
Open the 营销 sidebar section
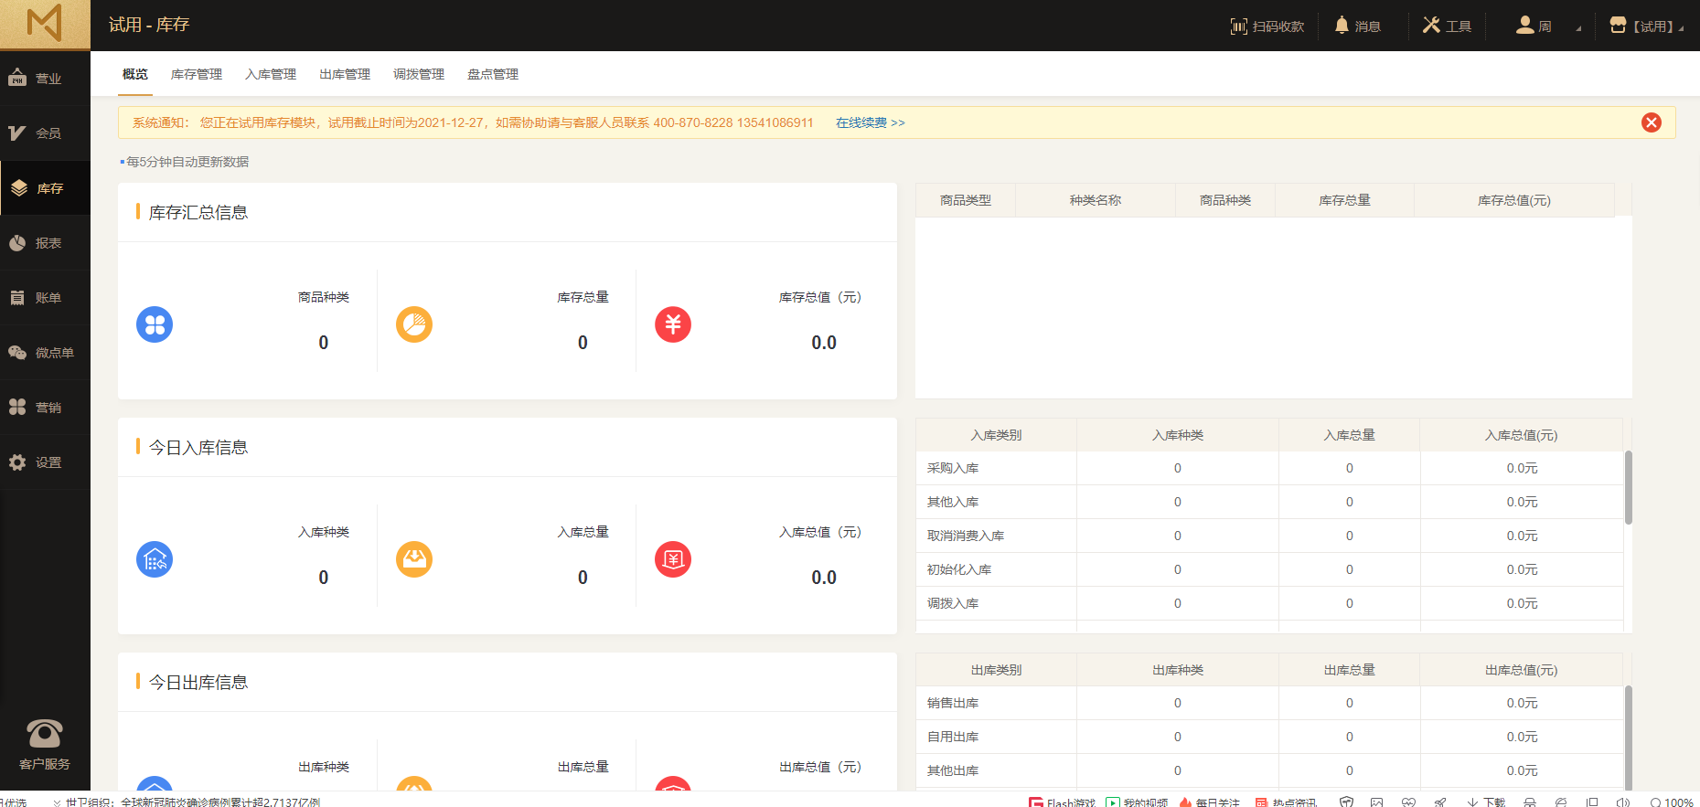45,408
